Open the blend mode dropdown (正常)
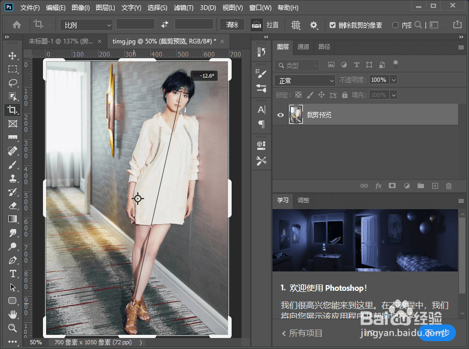The image size is (469, 349). click(x=305, y=81)
